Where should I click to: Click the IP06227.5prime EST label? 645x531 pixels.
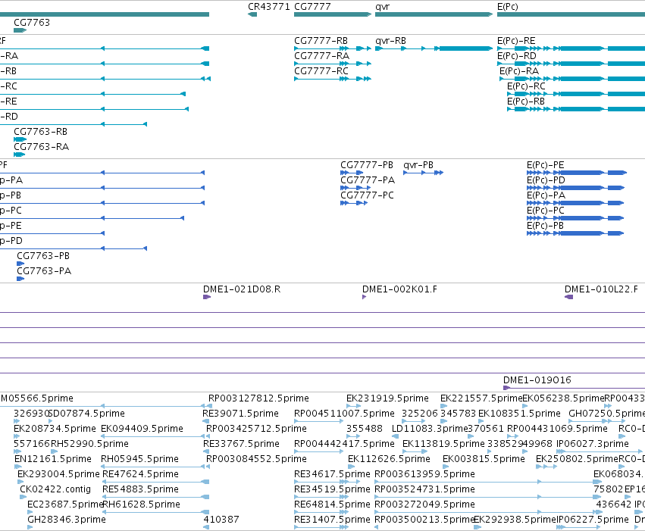pyautogui.click(x=593, y=520)
